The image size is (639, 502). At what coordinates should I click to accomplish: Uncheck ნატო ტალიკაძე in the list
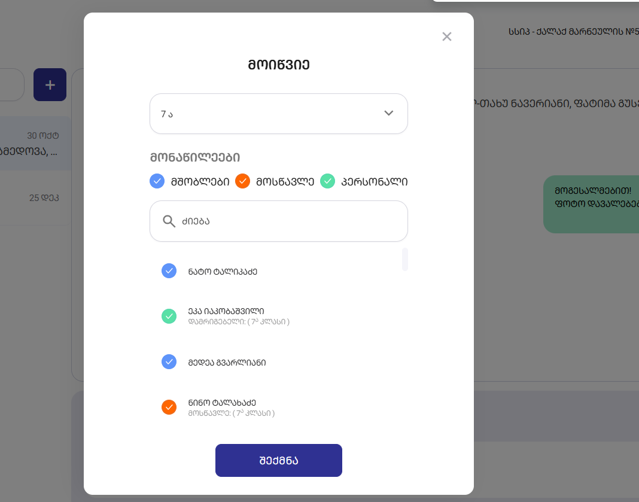[x=169, y=271]
